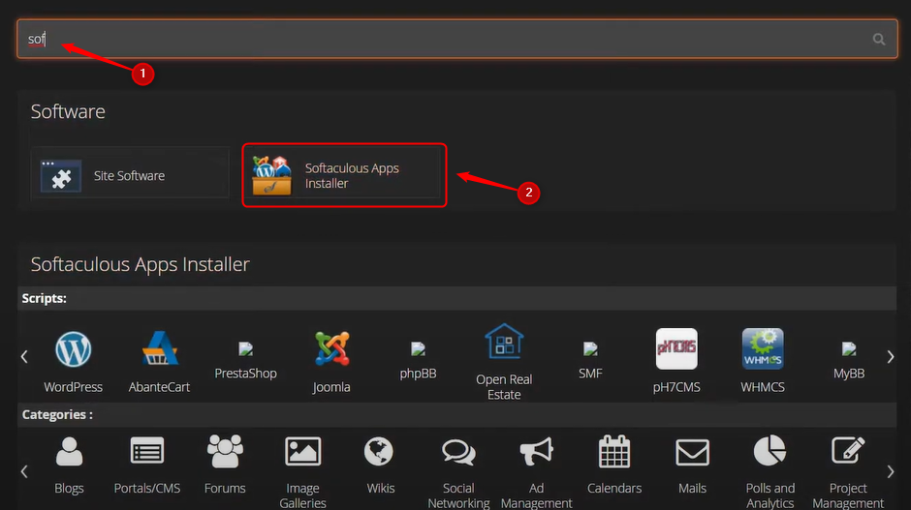
Task: Click the WHMCS label text
Action: (763, 387)
